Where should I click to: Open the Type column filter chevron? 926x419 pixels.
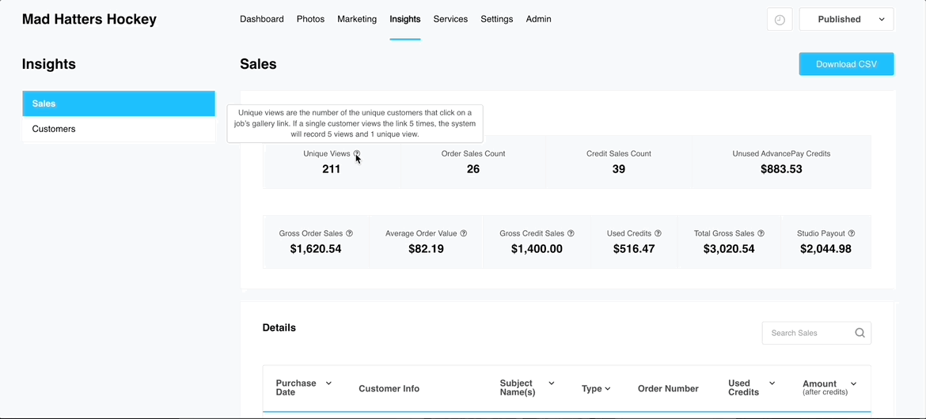(607, 389)
